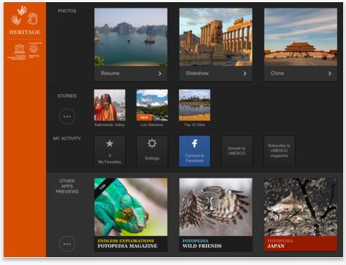Show more apps with bottom ellipsis button

click(67, 244)
